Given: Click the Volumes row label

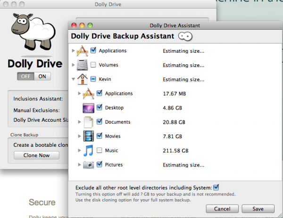Looking at the screenshot, I should point(108,65).
